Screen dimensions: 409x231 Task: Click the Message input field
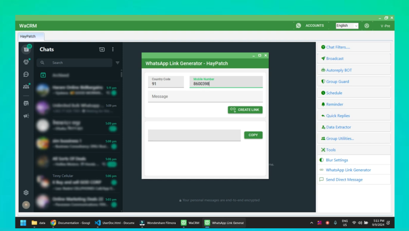pyautogui.click(x=205, y=96)
